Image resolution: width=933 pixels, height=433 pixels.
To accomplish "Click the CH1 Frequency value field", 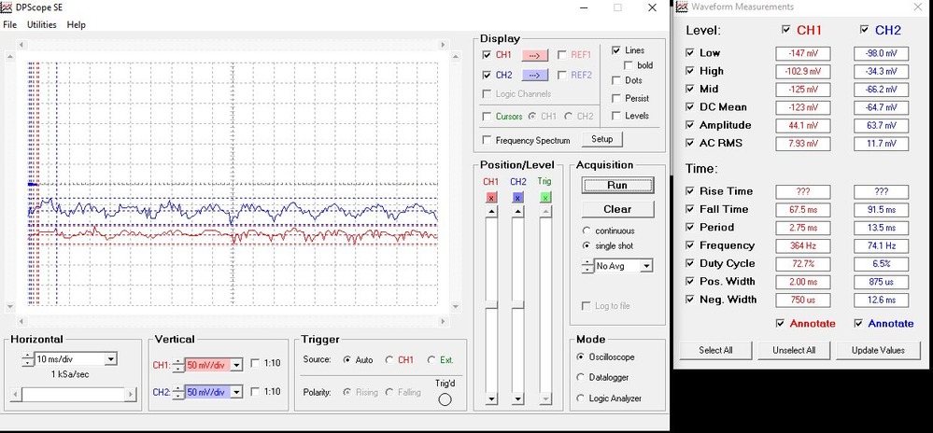I will pos(802,245).
